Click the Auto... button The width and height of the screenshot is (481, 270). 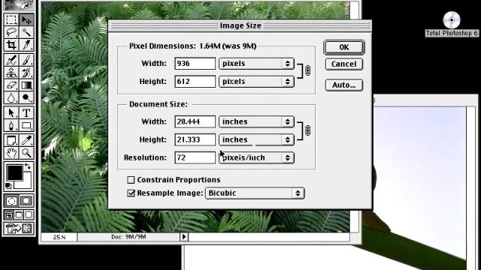tap(344, 85)
